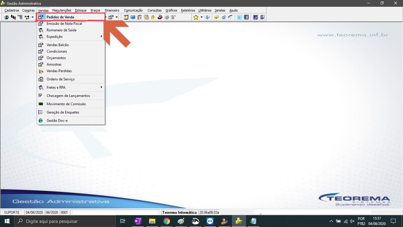Open the Utilitários menu
This screenshot has width=403, height=227.
tap(205, 10)
